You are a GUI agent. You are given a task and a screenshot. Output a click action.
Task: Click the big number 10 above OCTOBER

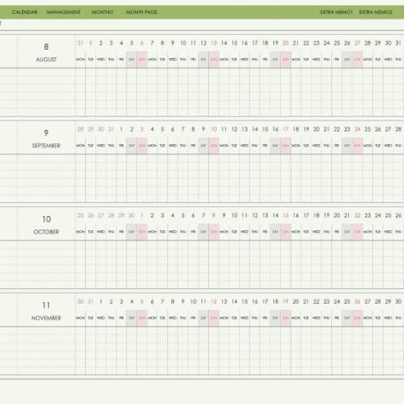click(x=47, y=220)
